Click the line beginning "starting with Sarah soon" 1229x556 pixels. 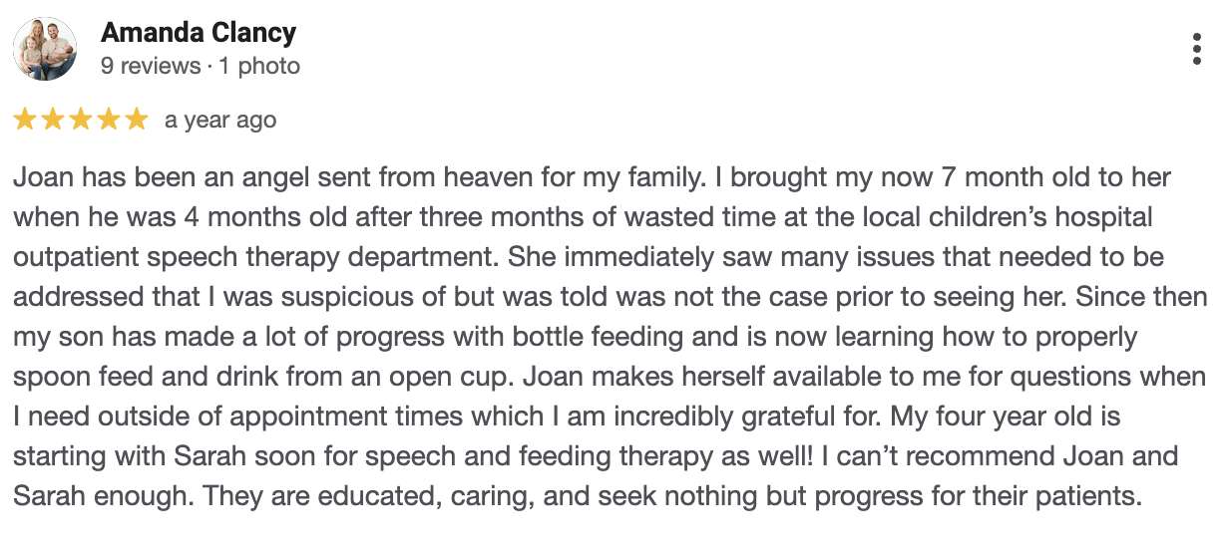[x=597, y=455]
